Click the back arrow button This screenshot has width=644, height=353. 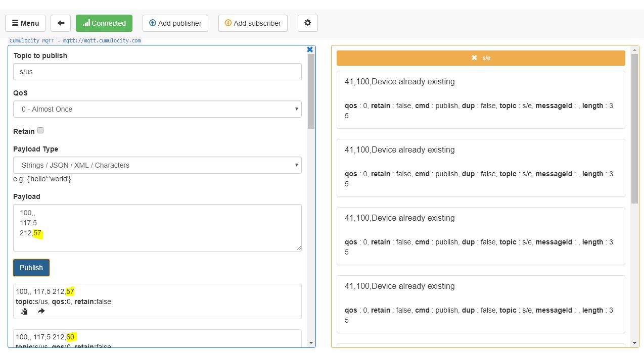point(61,23)
